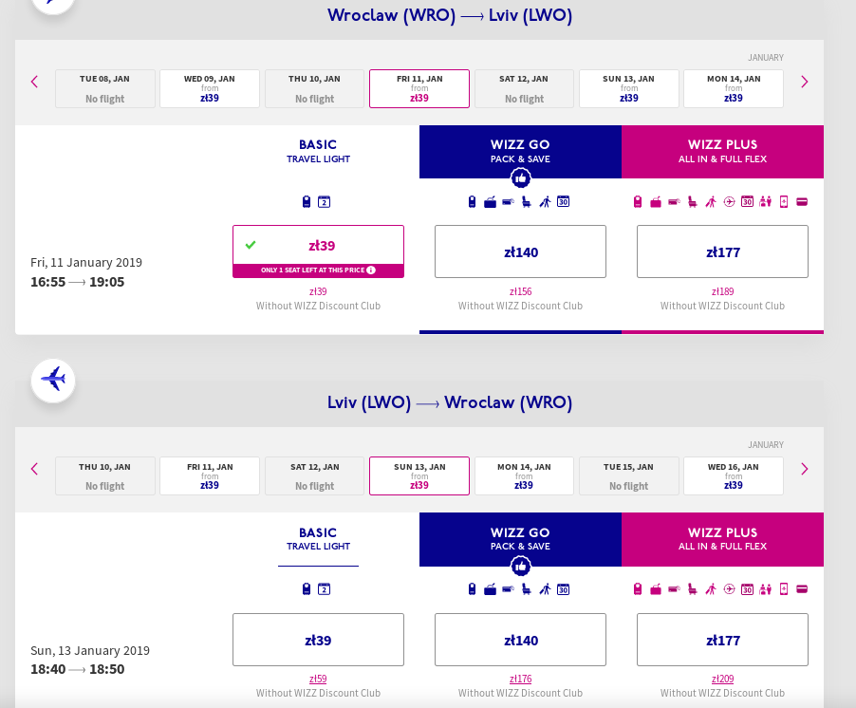Viewport: 856px width, 708px height.
Task: Select FRI 11, JAN for the return flight
Action: (x=210, y=476)
